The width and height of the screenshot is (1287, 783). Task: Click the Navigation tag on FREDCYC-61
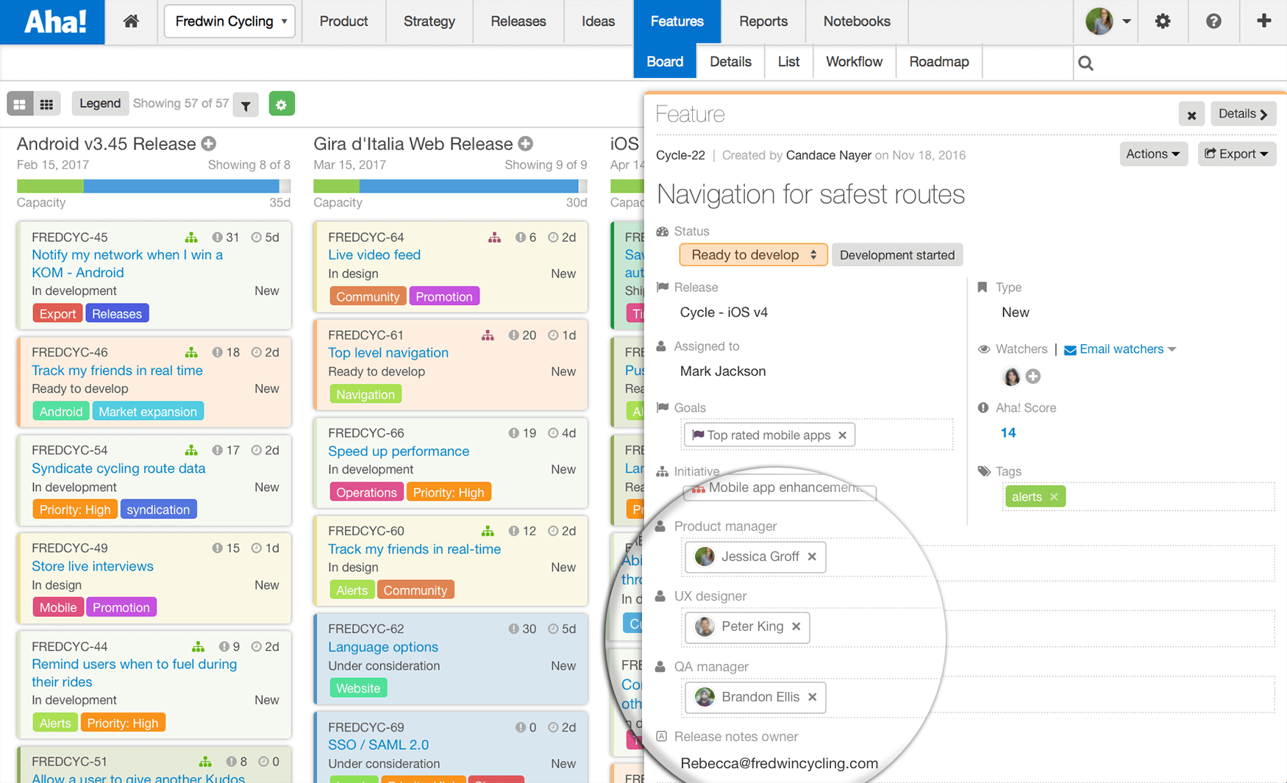[x=366, y=395]
